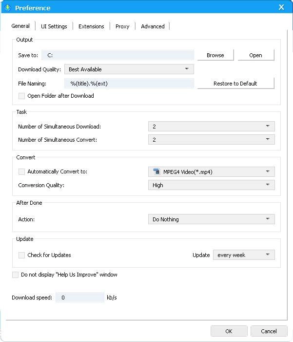Click the Open folder button
293x342 pixels.
click(256, 55)
